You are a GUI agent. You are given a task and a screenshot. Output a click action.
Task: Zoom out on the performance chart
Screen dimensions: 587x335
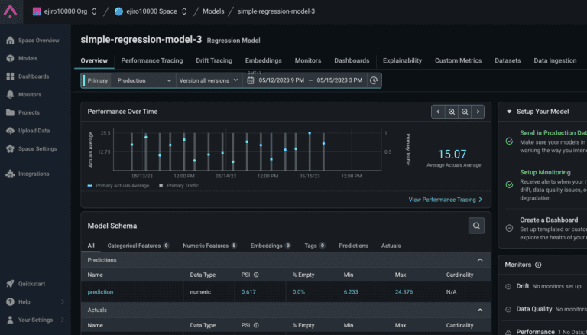(x=465, y=112)
